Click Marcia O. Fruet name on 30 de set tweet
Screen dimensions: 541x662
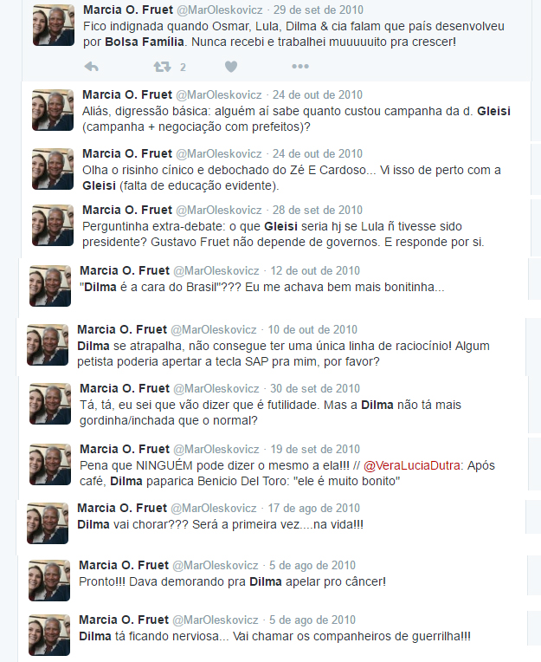tap(125, 388)
